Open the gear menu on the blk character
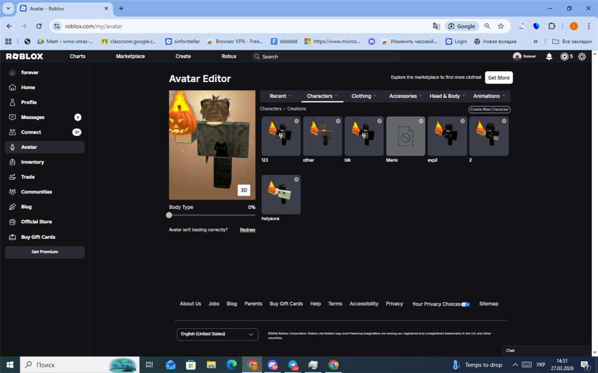 (380, 121)
